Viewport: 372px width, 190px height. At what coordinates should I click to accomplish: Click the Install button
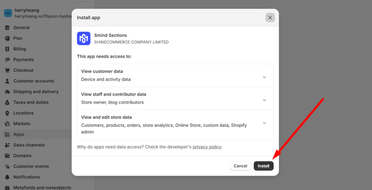(x=264, y=166)
